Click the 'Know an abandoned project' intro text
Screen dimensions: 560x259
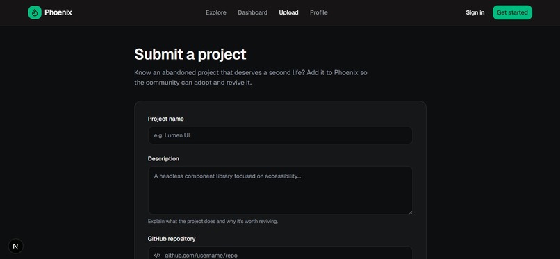pos(251,77)
